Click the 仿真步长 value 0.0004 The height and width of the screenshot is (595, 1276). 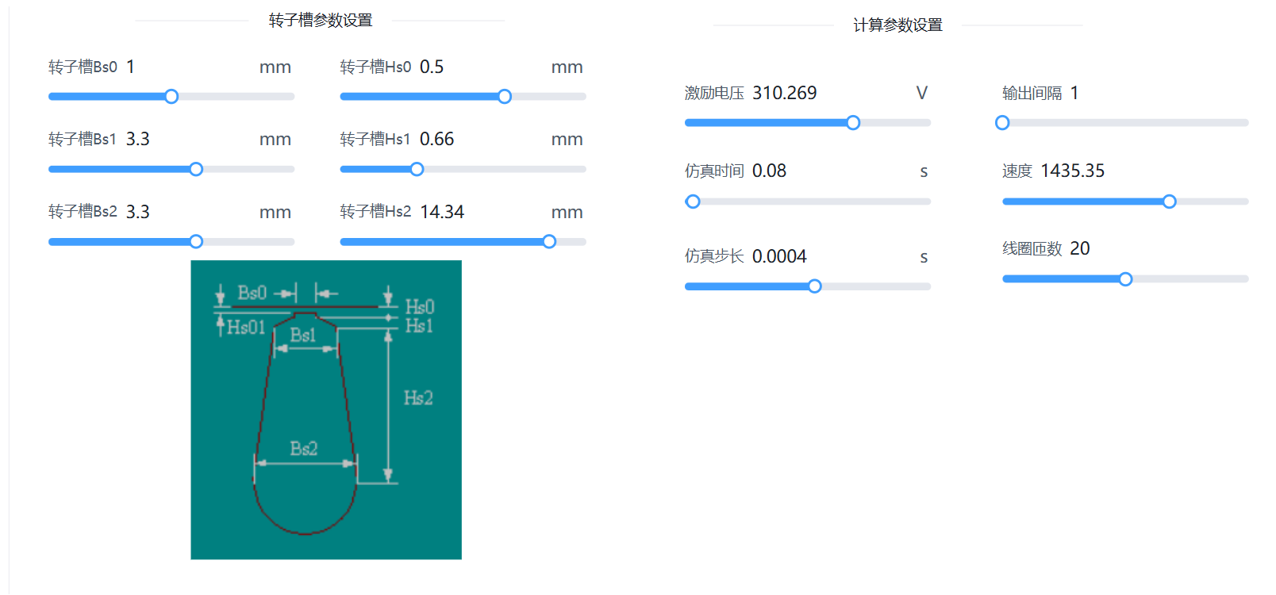coord(779,257)
